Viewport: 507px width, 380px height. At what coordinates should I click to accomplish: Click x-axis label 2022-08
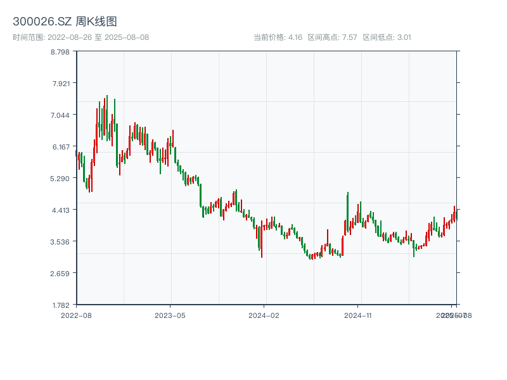click(76, 315)
